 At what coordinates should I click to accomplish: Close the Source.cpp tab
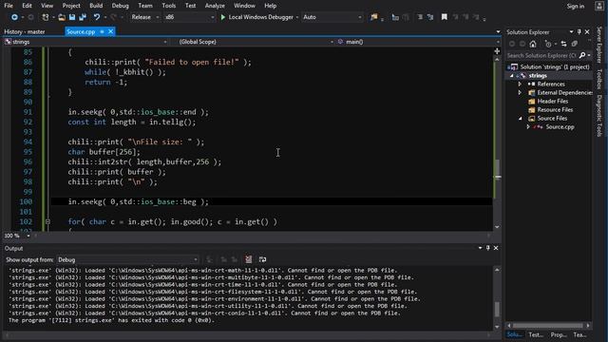pos(110,31)
